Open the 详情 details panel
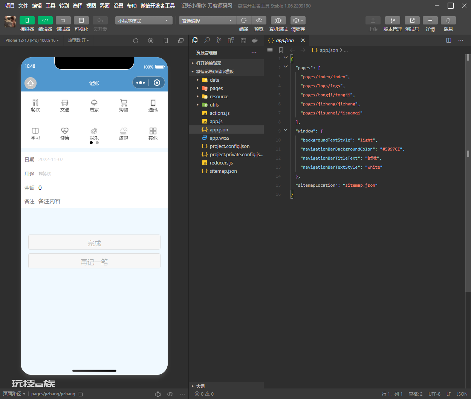This screenshot has width=471, height=399. [x=430, y=20]
